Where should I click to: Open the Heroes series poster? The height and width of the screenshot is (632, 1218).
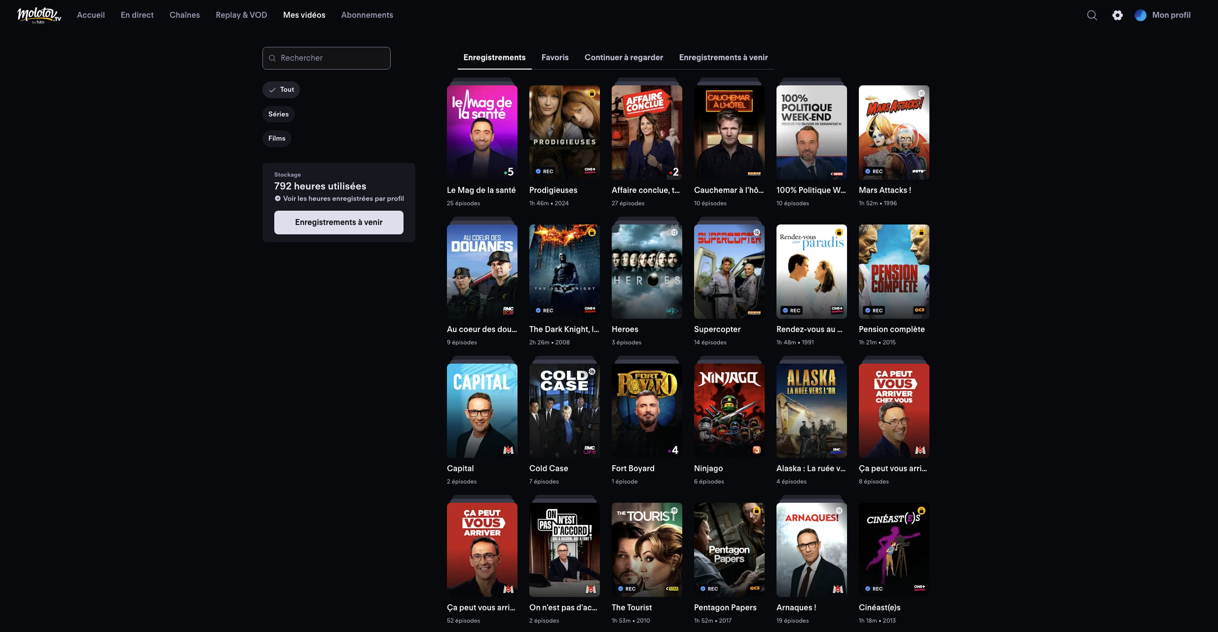647,271
